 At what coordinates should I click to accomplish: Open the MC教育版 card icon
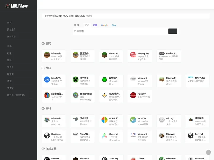click(47, 95)
